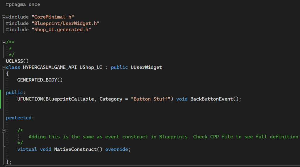Click the UCLASS() macro
300x167 pixels.
pyautogui.click(x=17, y=61)
